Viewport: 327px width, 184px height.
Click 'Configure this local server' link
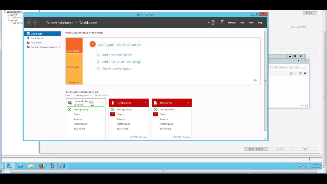point(119,44)
